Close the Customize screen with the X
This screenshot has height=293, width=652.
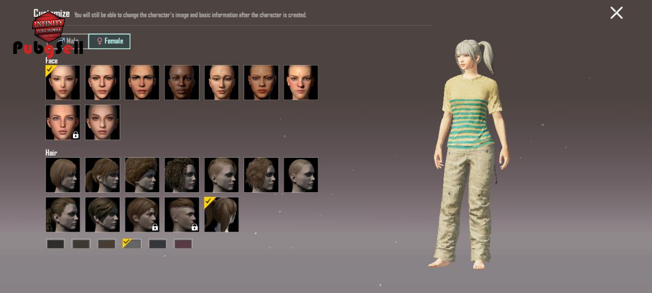coord(616,13)
